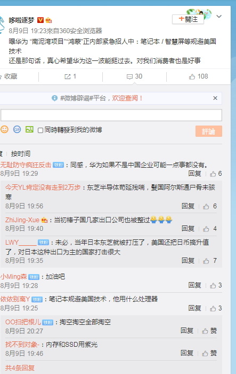Image resolution: width=236 pixels, height=374 pixels.
Task: Click the comment text input box
Action: click(111, 115)
